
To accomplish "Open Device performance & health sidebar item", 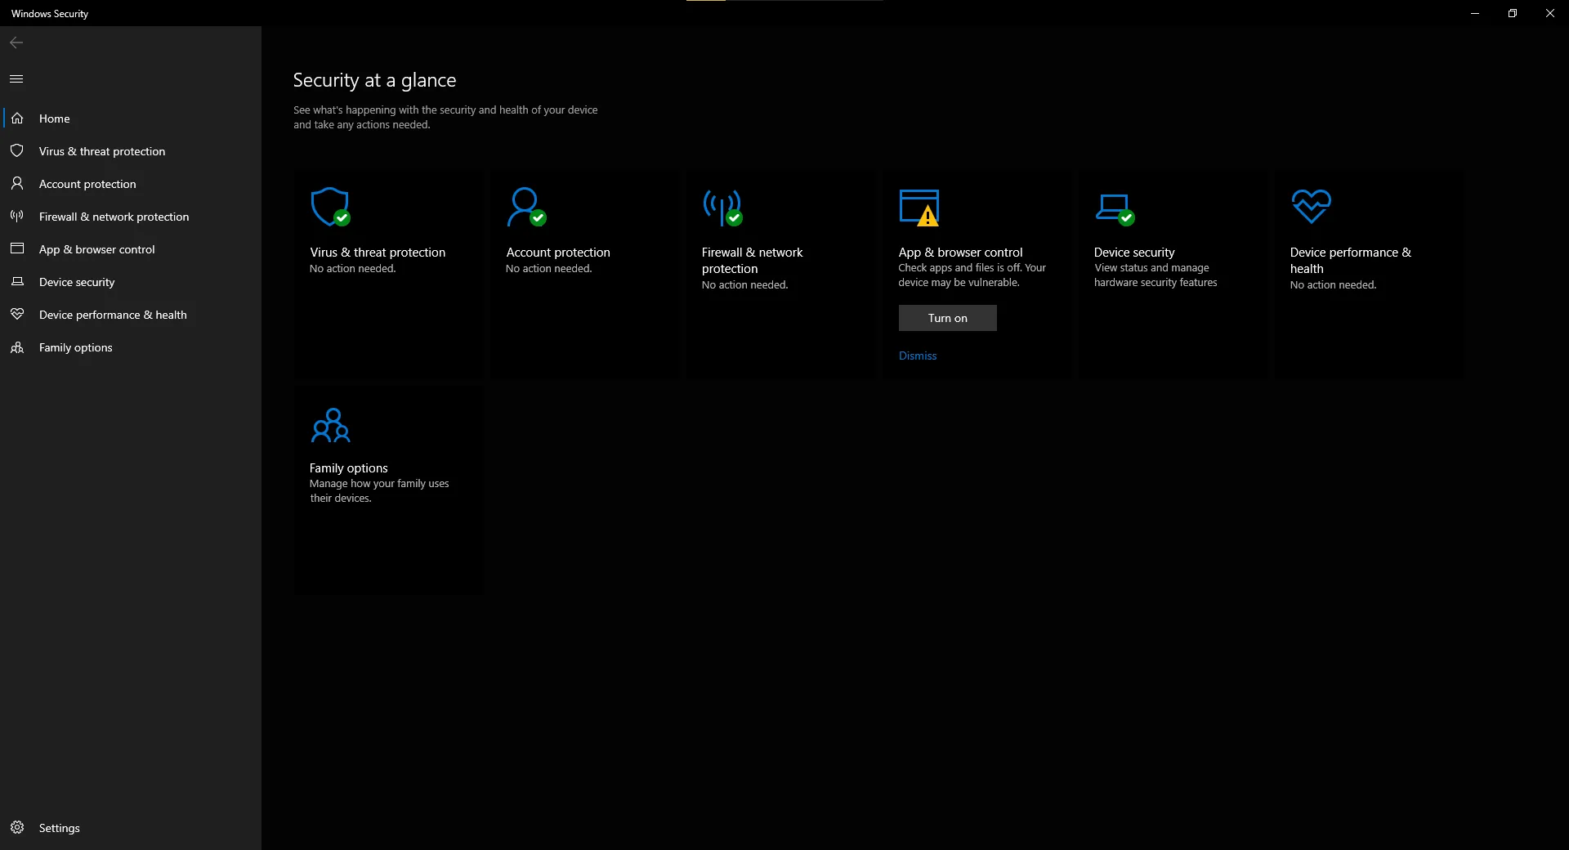I will [131, 315].
